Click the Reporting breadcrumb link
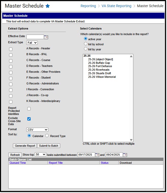 pyautogui.click(x=88, y=6)
